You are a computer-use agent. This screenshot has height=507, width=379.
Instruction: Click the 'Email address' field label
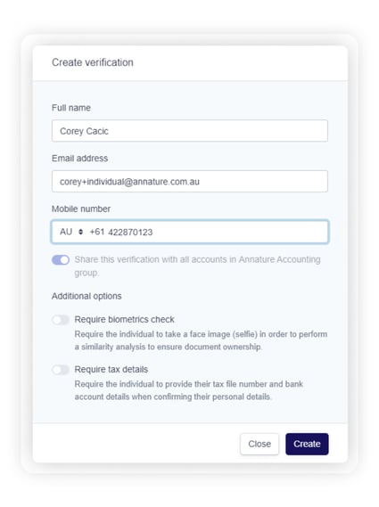click(x=79, y=158)
